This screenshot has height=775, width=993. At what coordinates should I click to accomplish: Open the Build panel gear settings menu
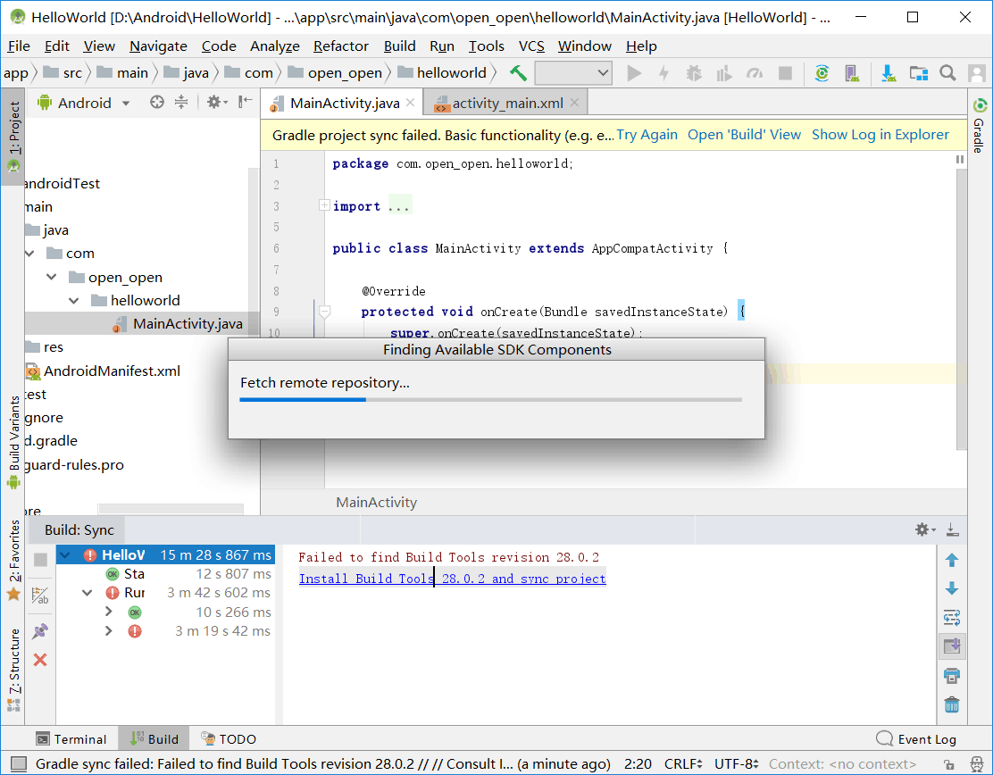924,530
